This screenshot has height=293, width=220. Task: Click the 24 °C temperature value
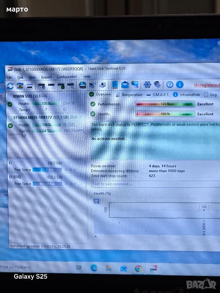[46, 131]
